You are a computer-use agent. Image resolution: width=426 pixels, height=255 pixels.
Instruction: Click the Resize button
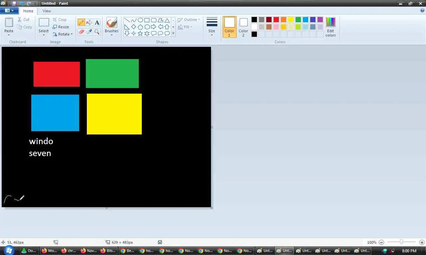tap(61, 27)
